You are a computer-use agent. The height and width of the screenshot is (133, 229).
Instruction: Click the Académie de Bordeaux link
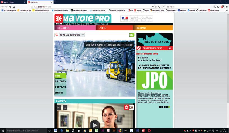tap(150, 60)
